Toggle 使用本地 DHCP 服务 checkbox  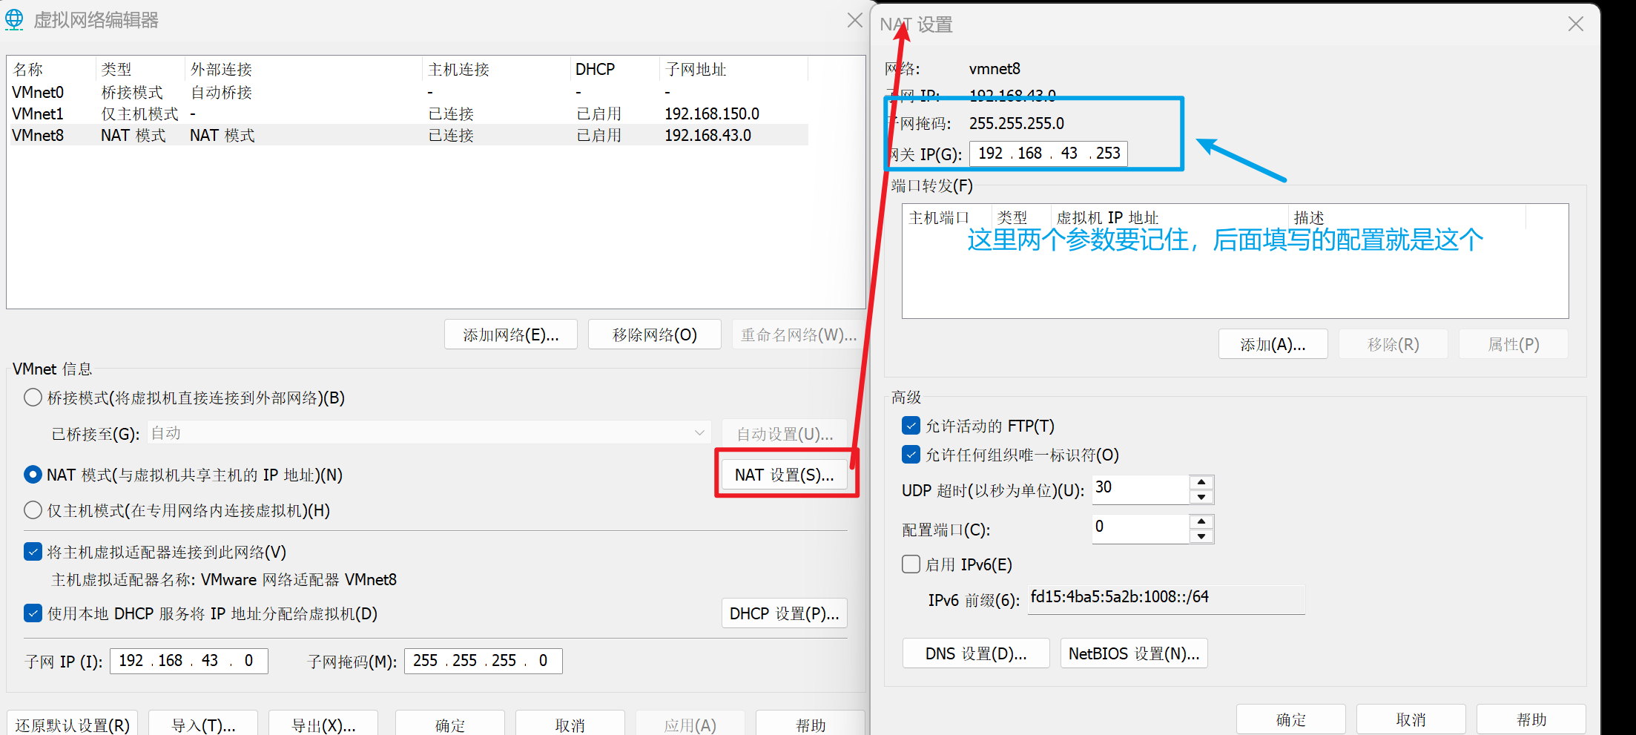coord(33,613)
